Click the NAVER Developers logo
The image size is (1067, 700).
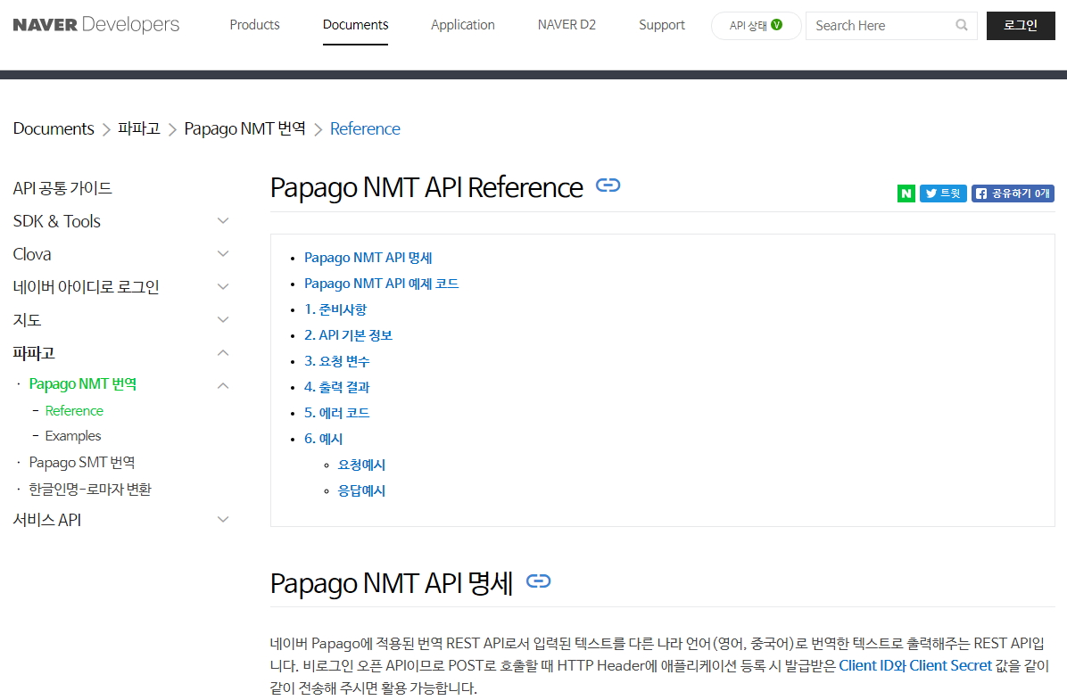click(96, 25)
